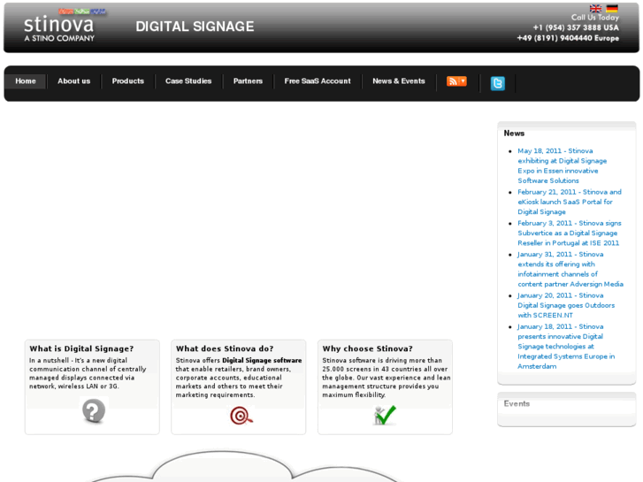Open February 21, 2011 eKiosk SaaS news
Viewport: 643px width, 482px height.
click(570, 202)
